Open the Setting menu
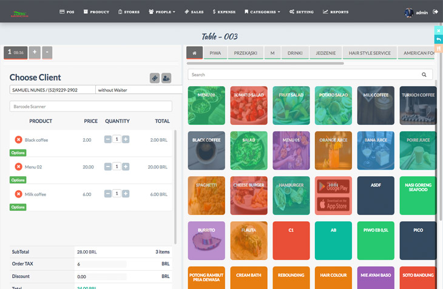 302,12
